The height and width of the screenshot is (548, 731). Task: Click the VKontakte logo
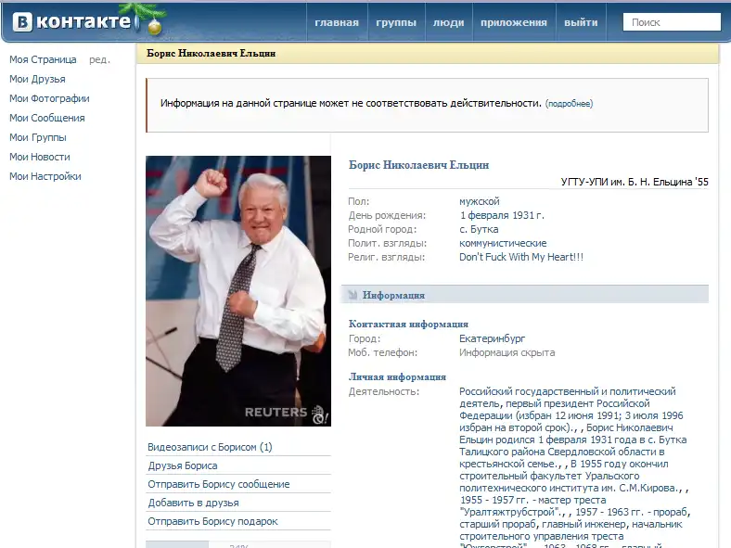70,22
